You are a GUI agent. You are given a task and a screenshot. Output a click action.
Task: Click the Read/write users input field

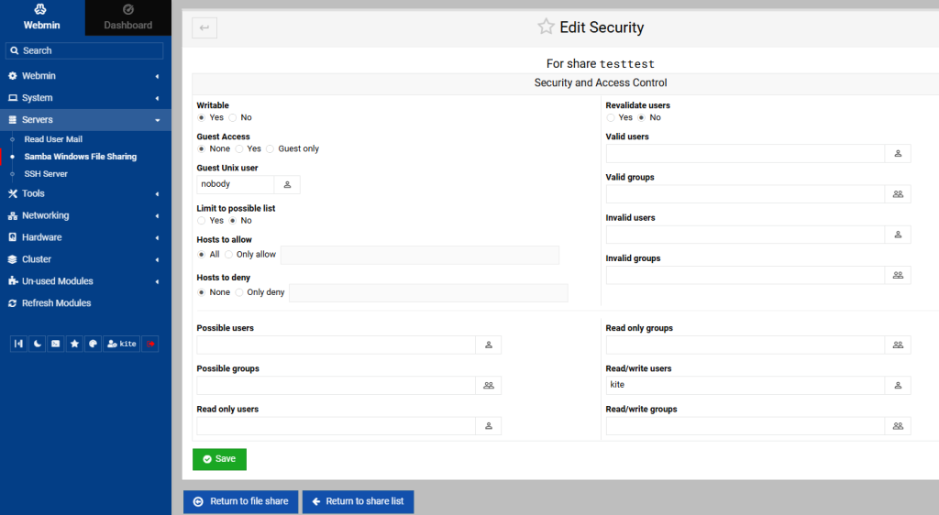(x=745, y=385)
